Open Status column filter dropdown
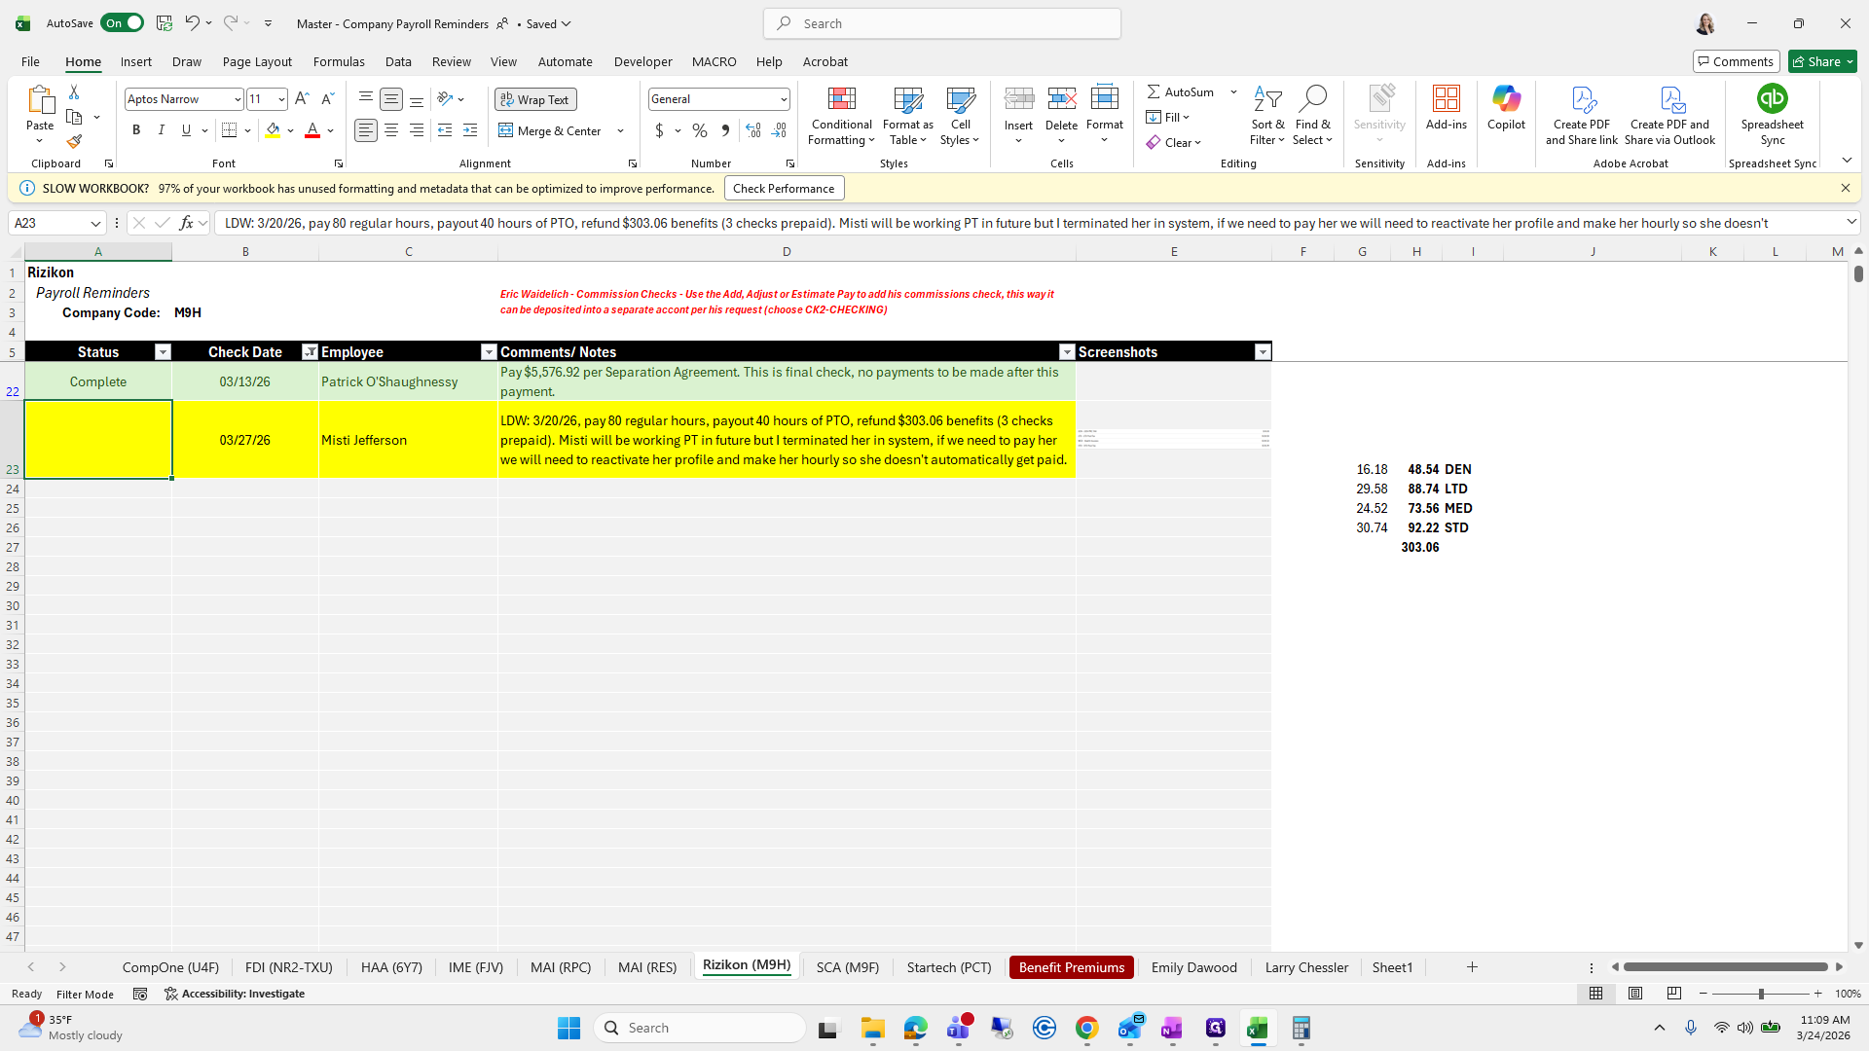1869x1051 pixels. (x=163, y=352)
